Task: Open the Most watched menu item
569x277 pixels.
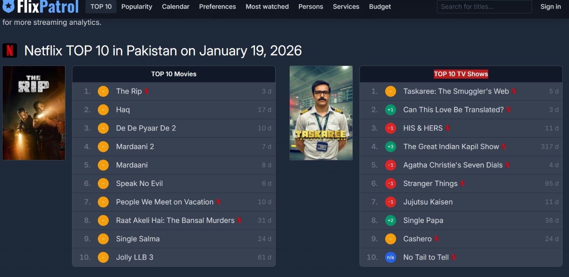Action: tap(267, 7)
